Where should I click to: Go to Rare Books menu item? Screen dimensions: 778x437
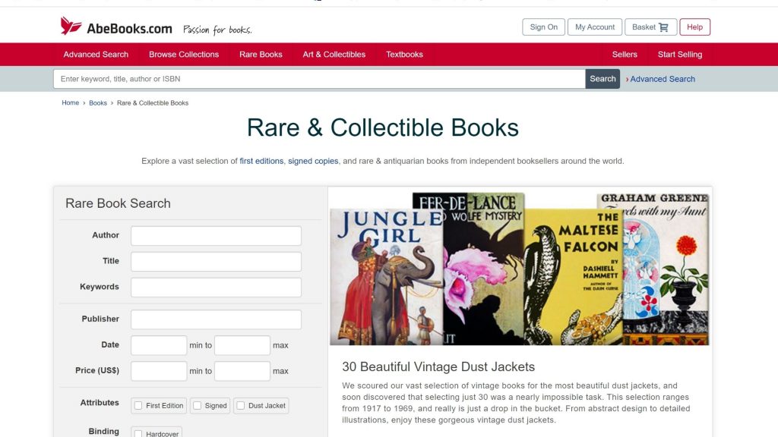tap(261, 55)
